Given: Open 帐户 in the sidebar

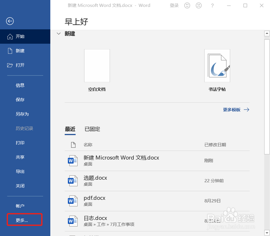Looking at the screenshot, I should (x=20, y=206).
